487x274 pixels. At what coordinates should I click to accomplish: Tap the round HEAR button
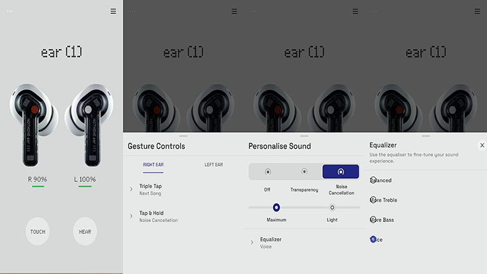85,231
